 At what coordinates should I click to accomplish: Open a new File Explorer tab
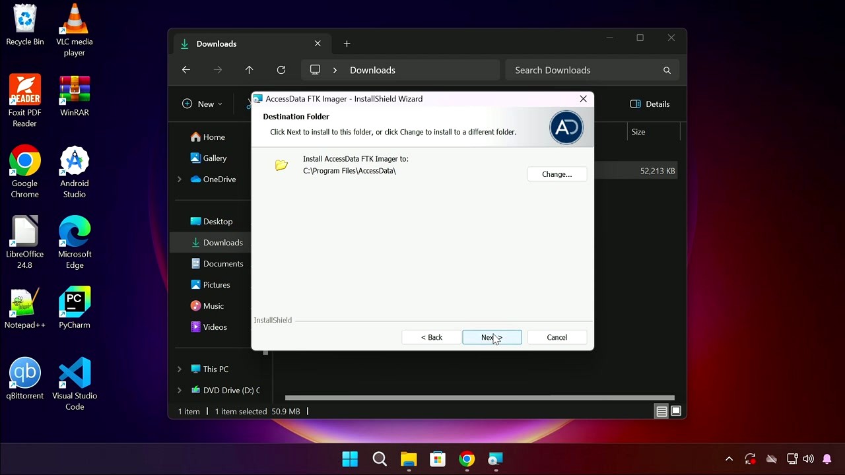click(x=347, y=44)
